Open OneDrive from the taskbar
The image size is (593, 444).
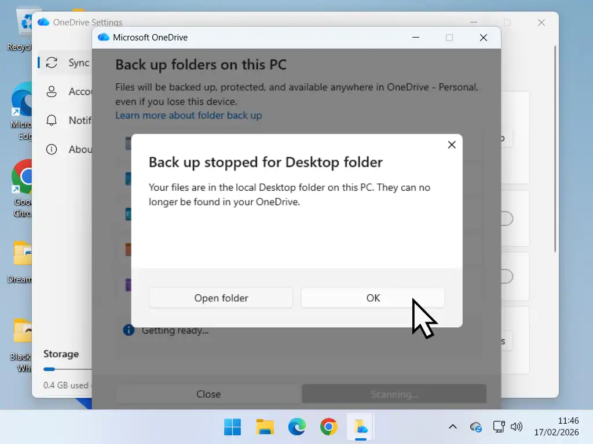(x=361, y=427)
